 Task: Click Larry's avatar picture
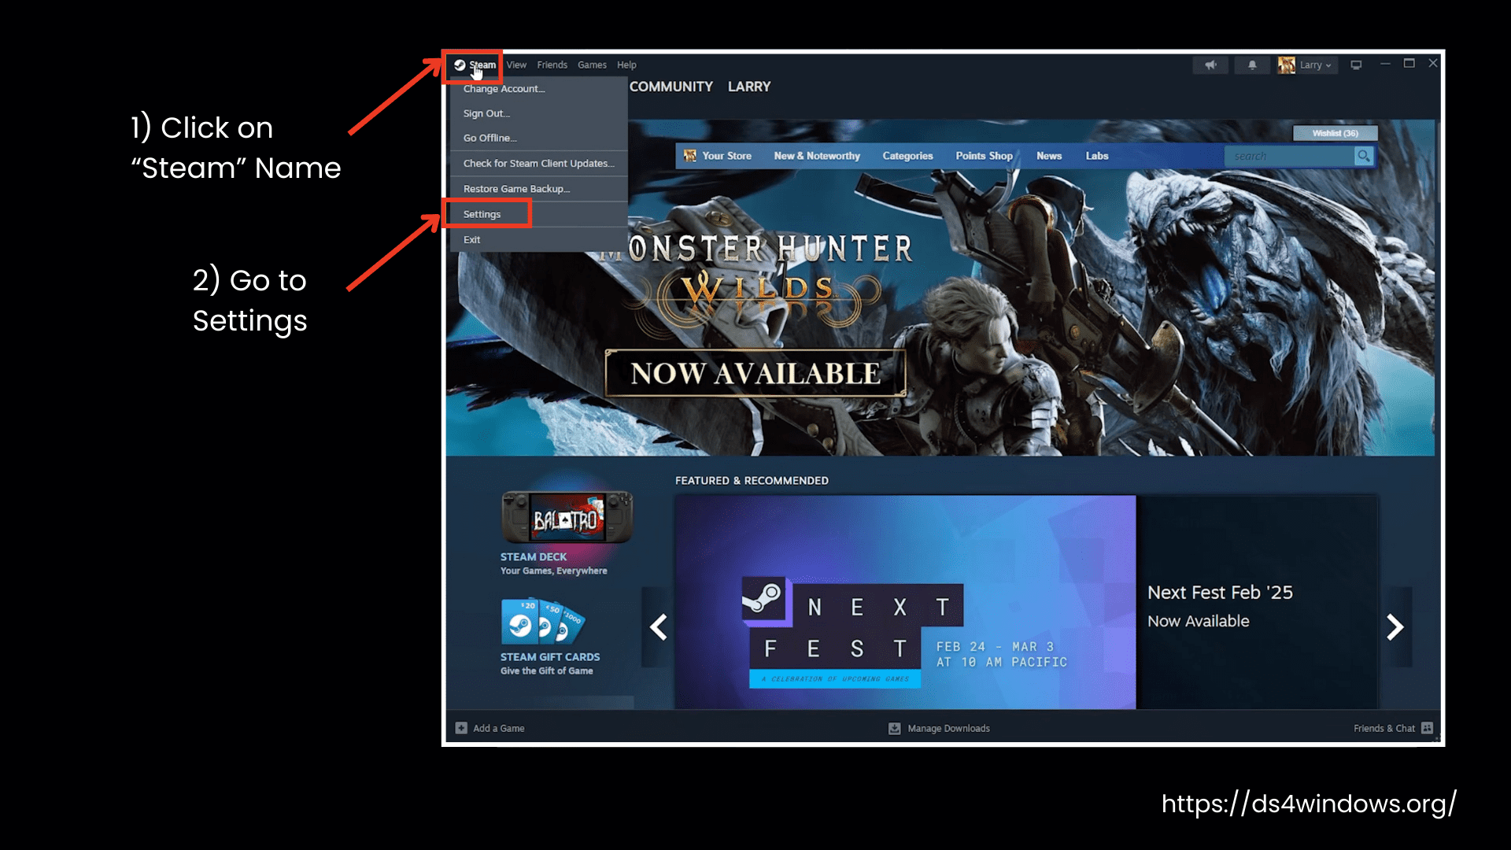(x=1287, y=65)
